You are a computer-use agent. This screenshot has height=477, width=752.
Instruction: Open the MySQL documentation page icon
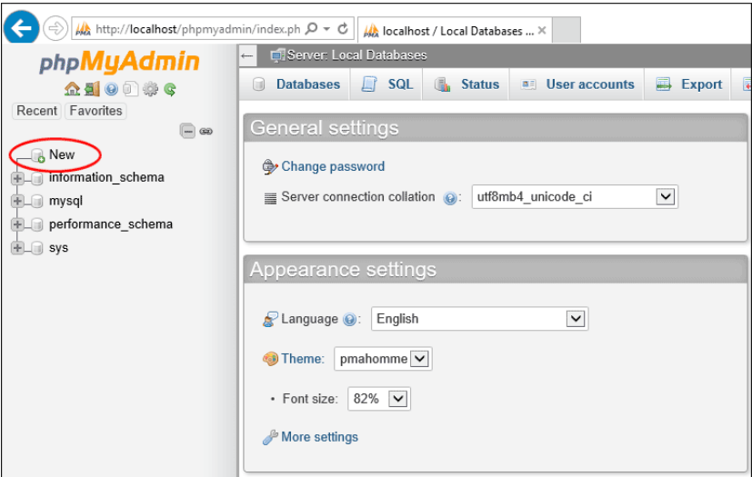[x=130, y=89]
